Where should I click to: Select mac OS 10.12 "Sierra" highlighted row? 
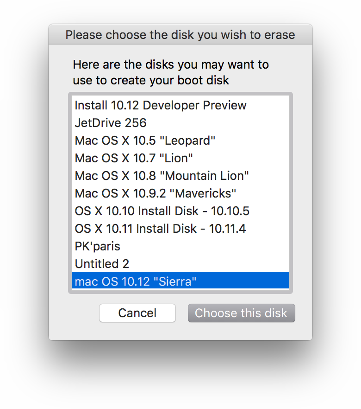coord(180,281)
